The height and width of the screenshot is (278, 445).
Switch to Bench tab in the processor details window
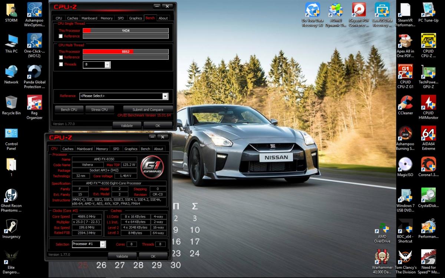pyautogui.click(x=146, y=149)
